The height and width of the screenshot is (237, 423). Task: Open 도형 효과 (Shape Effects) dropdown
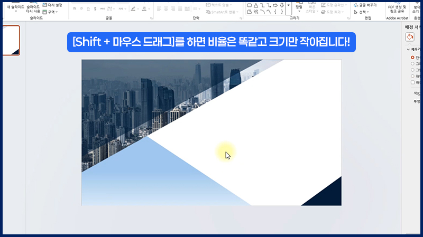click(x=333, y=12)
